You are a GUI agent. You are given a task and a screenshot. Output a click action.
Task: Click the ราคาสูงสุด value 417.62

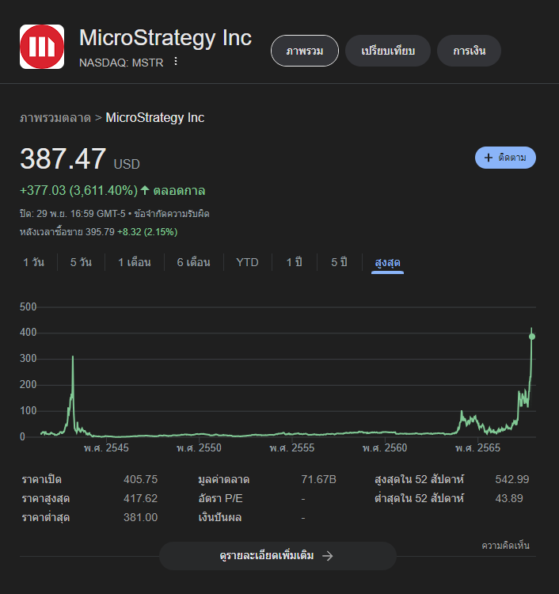pyautogui.click(x=140, y=498)
